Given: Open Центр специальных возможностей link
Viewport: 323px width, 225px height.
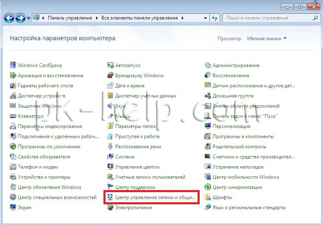Looking at the screenshot, I should (57, 197).
